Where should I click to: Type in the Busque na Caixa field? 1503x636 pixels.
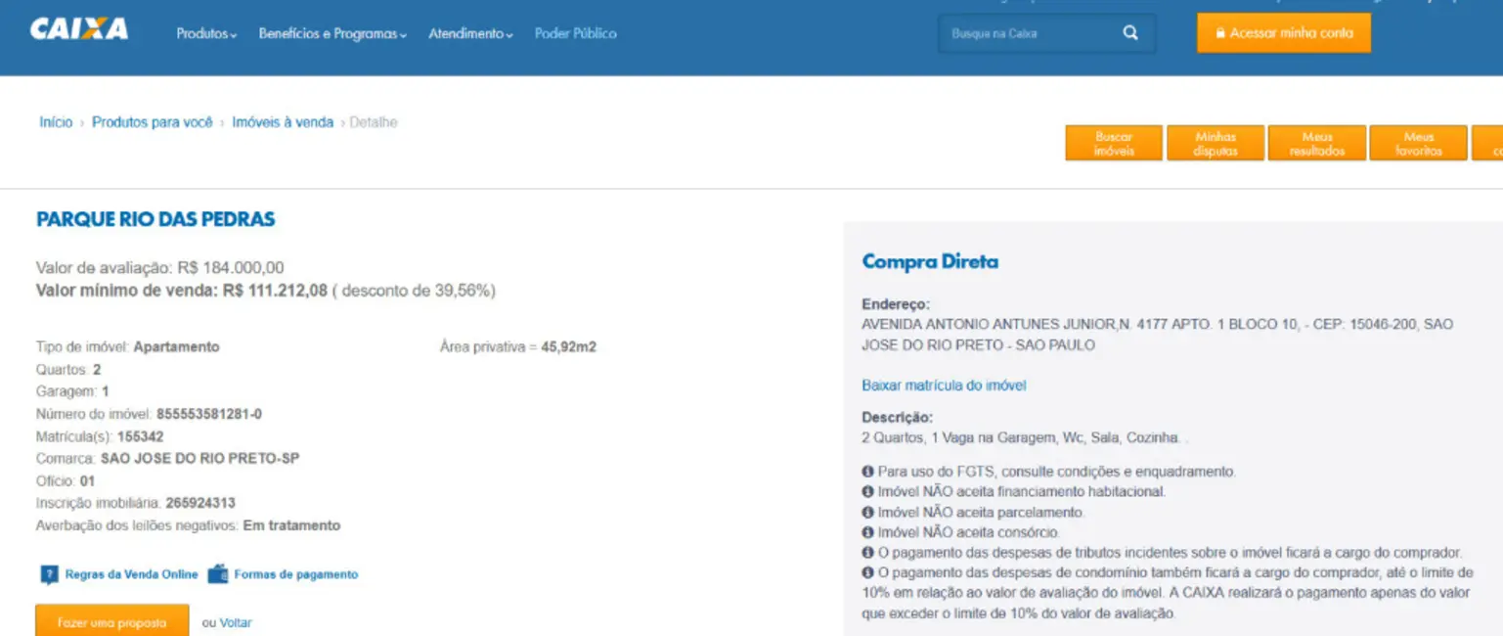(x=1027, y=33)
